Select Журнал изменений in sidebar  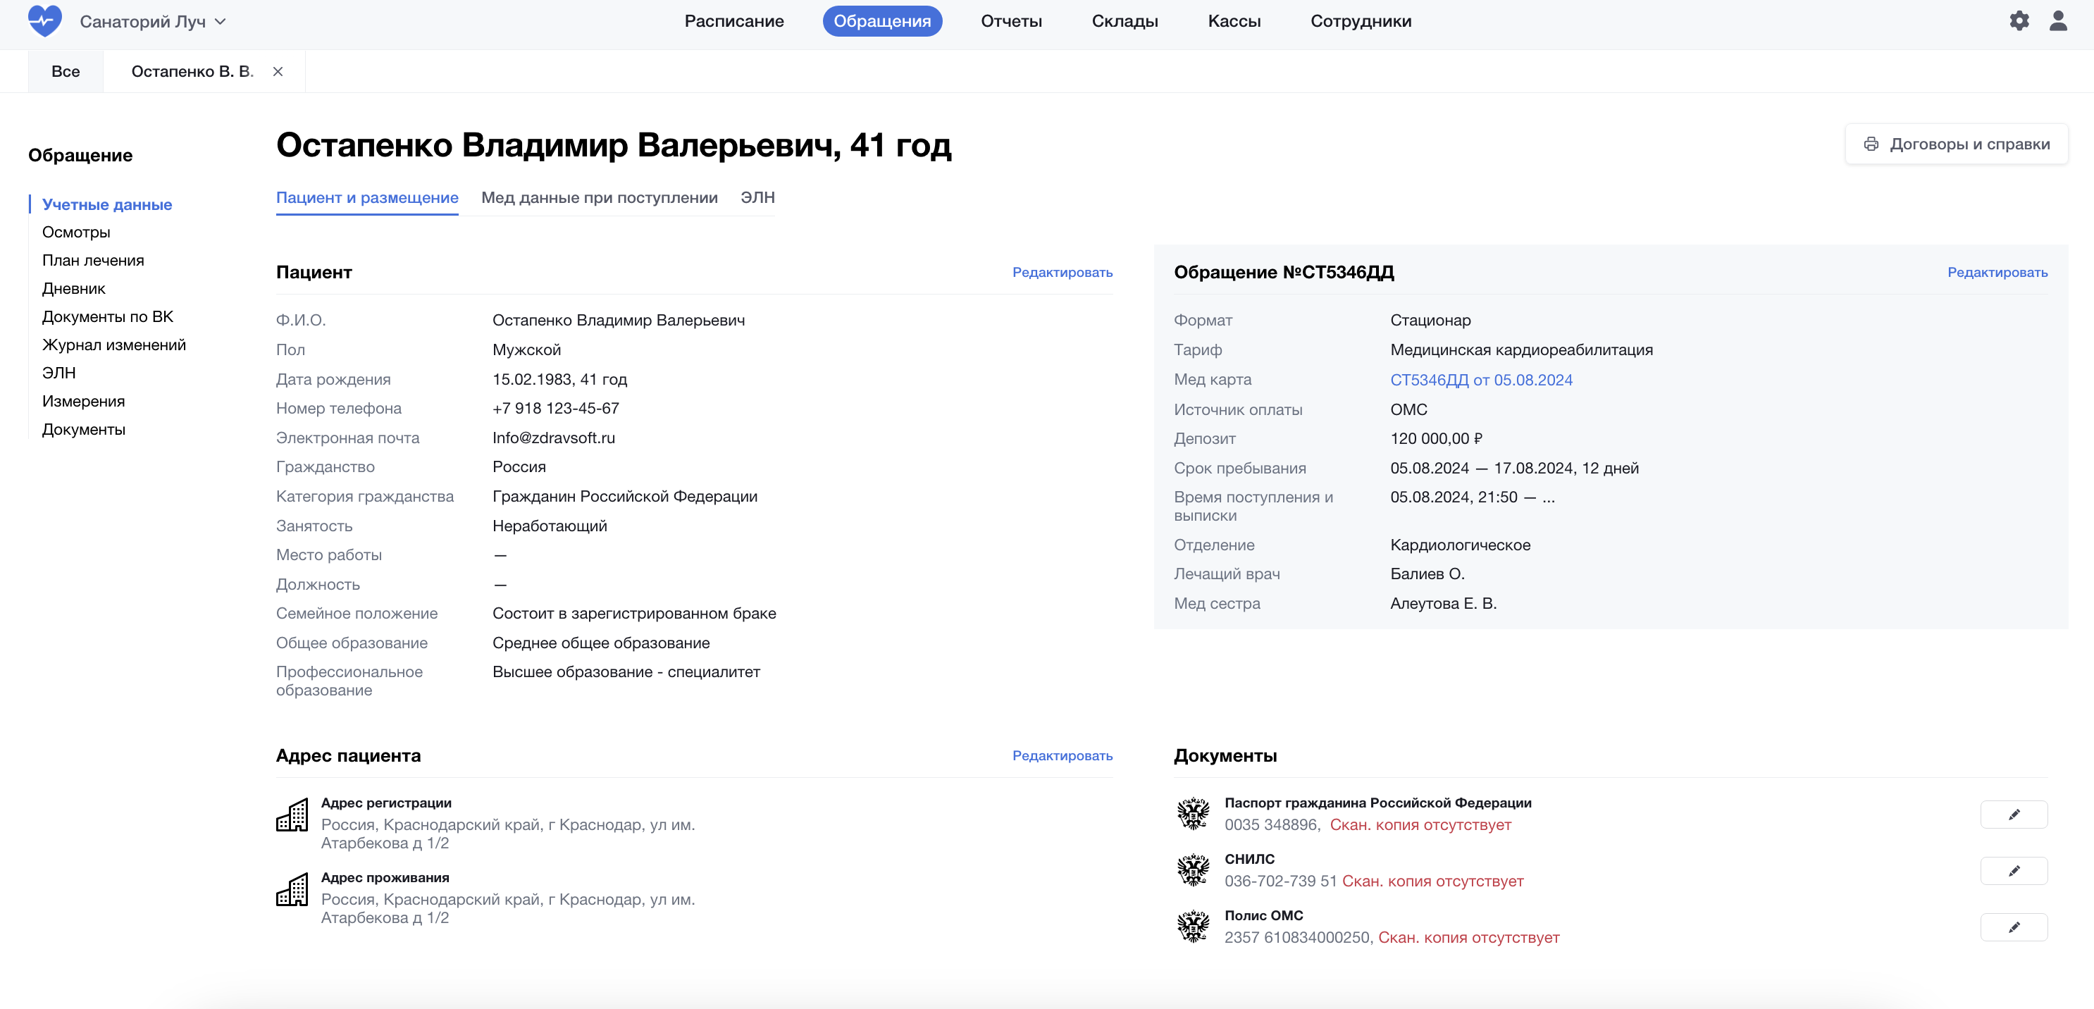(x=114, y=345)
